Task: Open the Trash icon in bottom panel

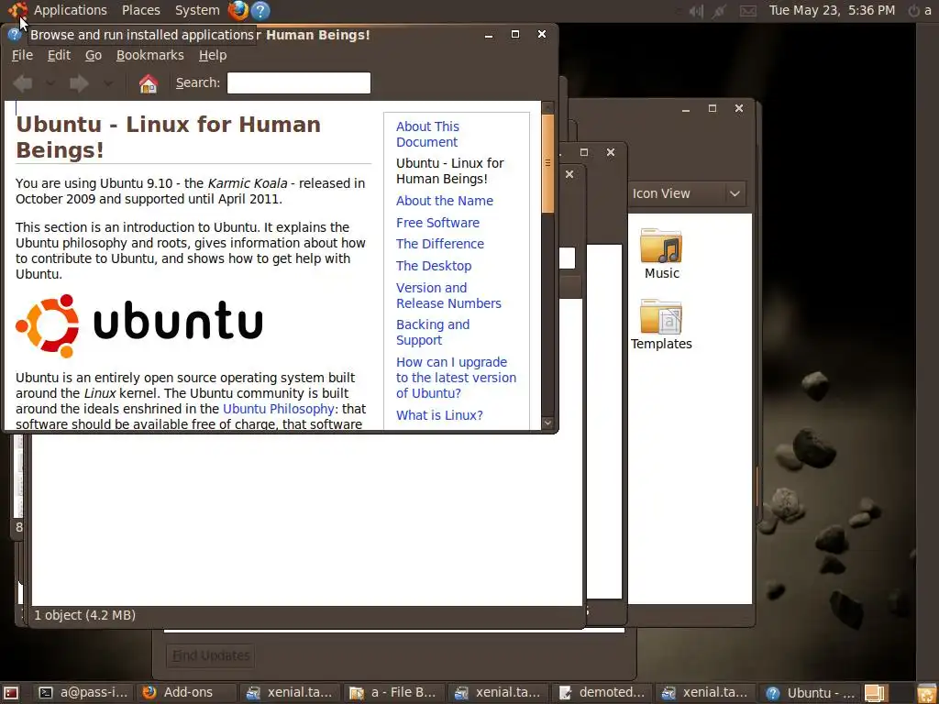Action: click(x=926, y=693)
